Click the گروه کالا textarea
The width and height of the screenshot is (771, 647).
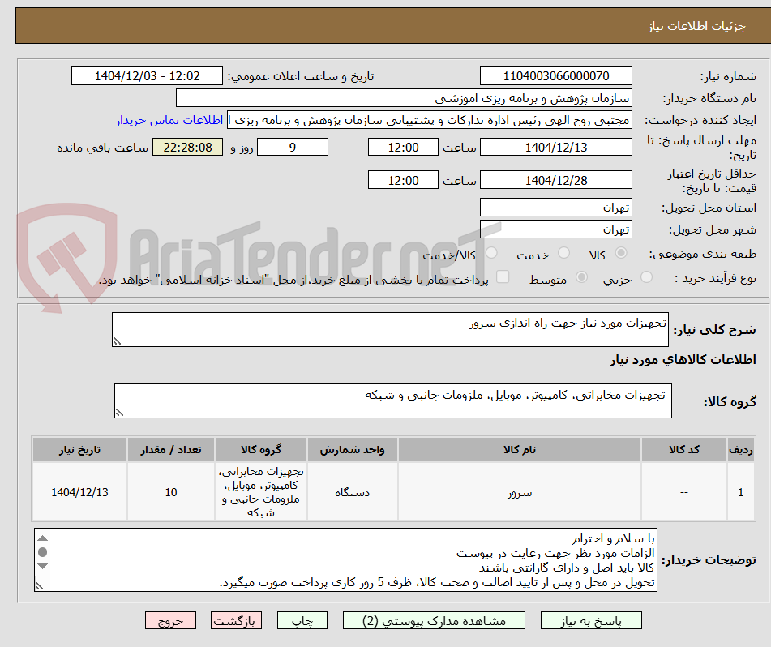pyautogui.click(x=393, y=401)
